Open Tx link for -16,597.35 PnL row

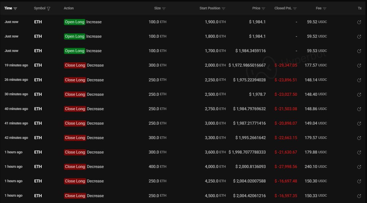tap(359, 196)
